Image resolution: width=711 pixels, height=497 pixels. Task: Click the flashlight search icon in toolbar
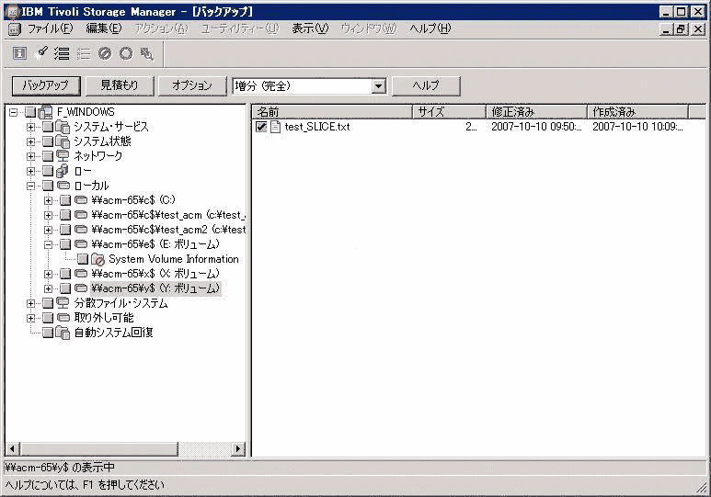42,53
